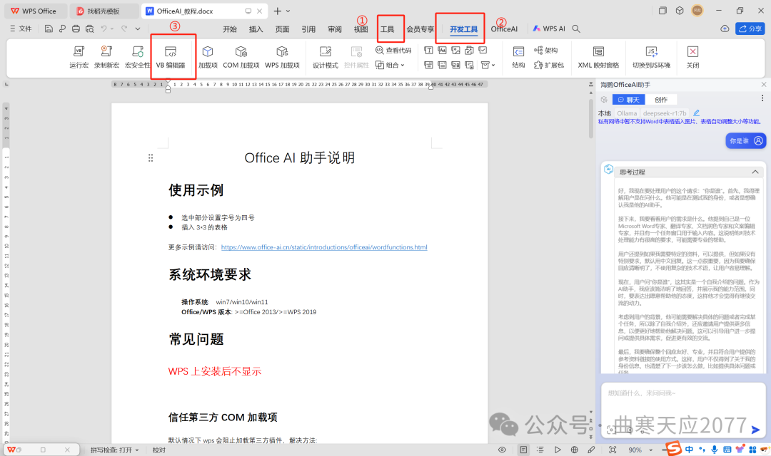Open the 会员专享 ribbon tab
This screenshot has height=456, width=771.
point(420,29)
